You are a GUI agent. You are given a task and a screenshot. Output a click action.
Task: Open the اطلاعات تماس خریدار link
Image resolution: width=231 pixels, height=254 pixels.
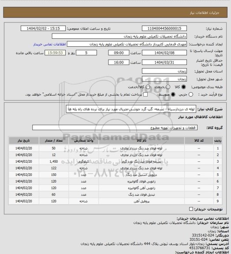tap(49, 44)
